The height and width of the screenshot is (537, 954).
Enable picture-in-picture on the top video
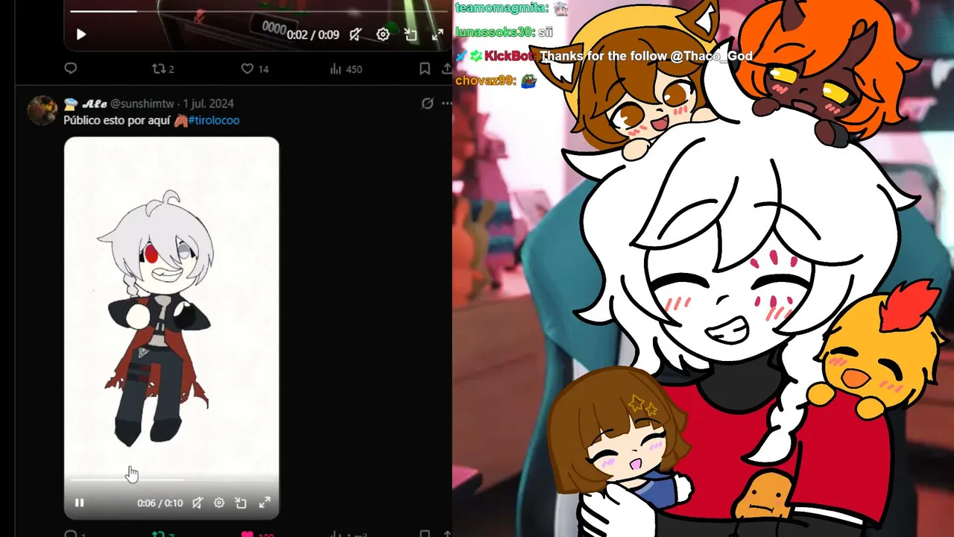tap(410, 34)
